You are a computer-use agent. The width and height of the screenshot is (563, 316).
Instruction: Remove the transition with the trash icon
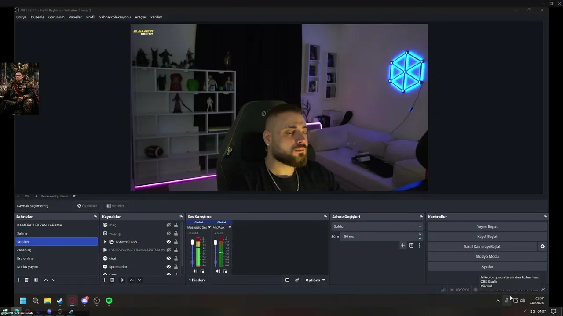411,245
